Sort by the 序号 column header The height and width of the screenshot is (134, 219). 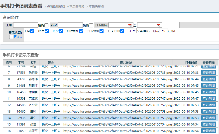click(x=9, y=63)
